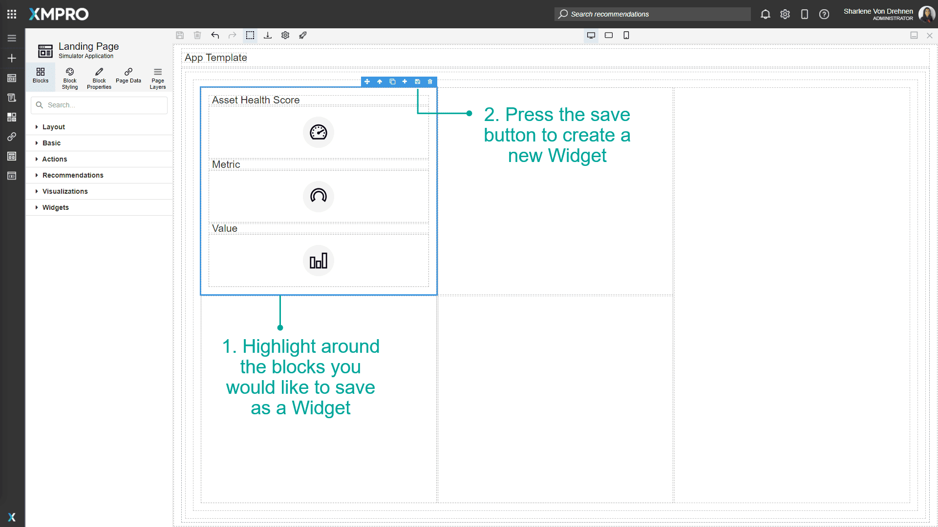Enable desktop preview mode

tap(591, 35)
